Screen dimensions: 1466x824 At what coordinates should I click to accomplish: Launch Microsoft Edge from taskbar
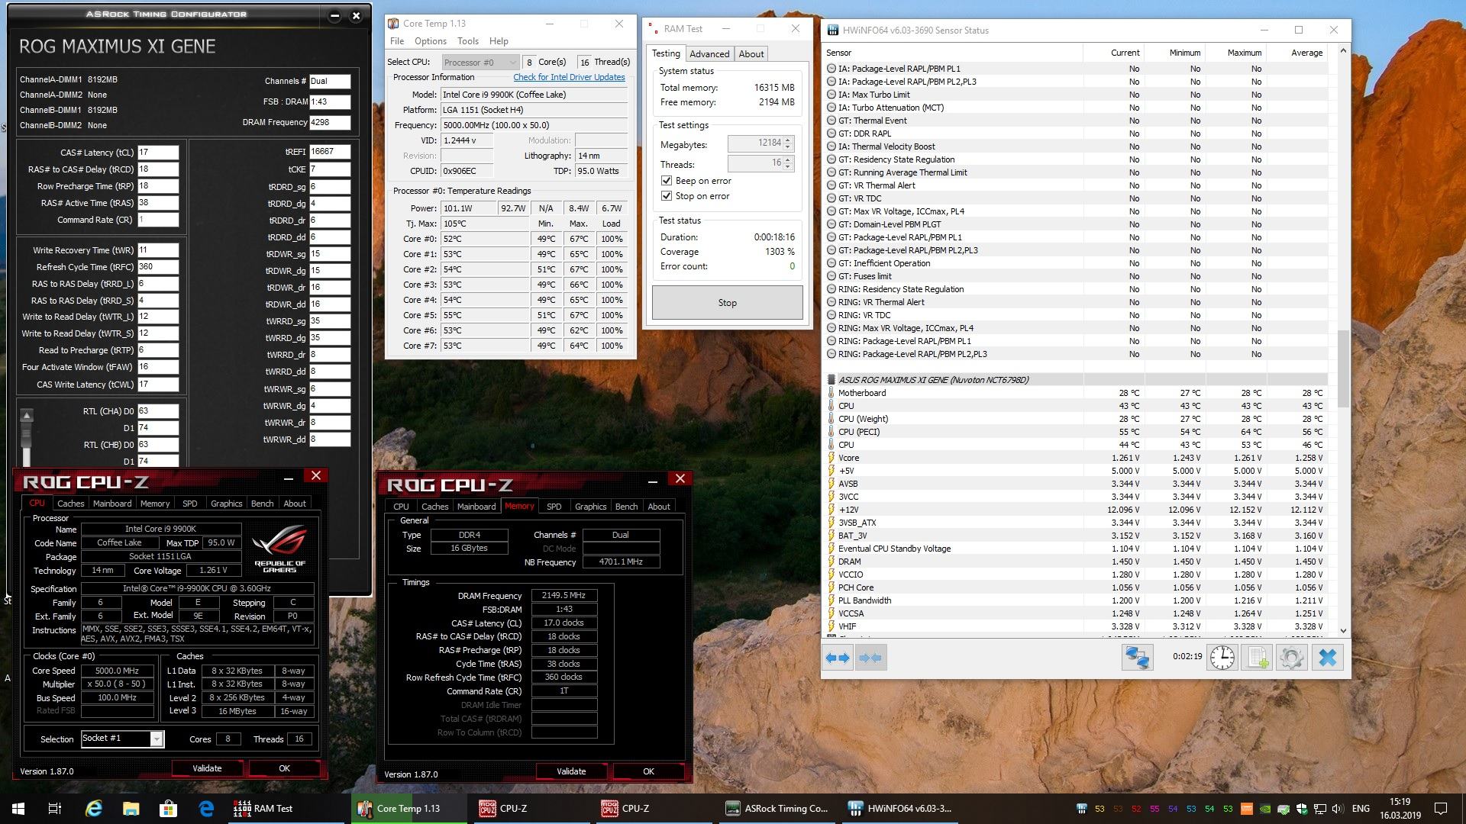click(x=206, y=809)
